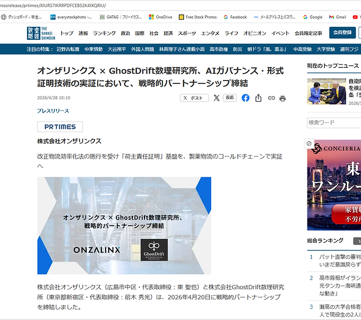Screen dimensions: 361x320
Task: Click the 株式会社オンザリンクス company name
Action: point(70,141)
